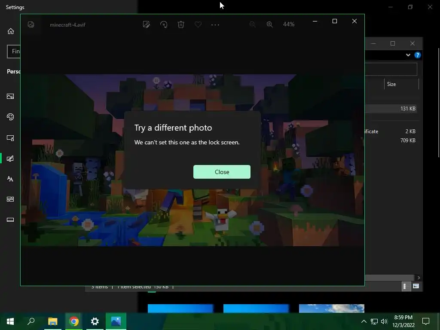Sort by the Size column header
The image size is (440, 330).
[401, 84]
